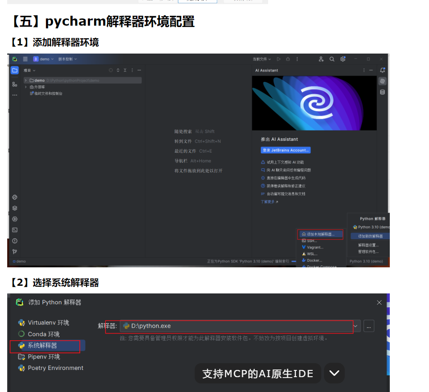
Task: Open interpreter path dropdown arrow
Action: coord(356,326)
